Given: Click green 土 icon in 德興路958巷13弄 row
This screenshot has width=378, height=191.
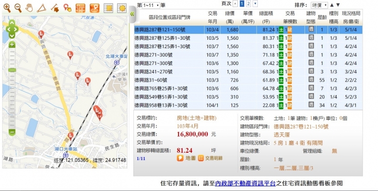Looking at the screenshot, I should tap(281, 105).
